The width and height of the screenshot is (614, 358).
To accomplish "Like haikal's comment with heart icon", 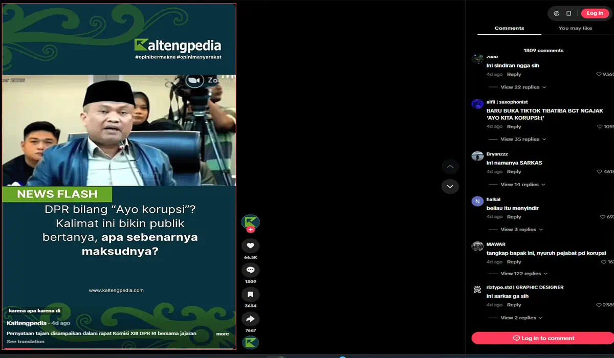I will click(x=603, y=217).
